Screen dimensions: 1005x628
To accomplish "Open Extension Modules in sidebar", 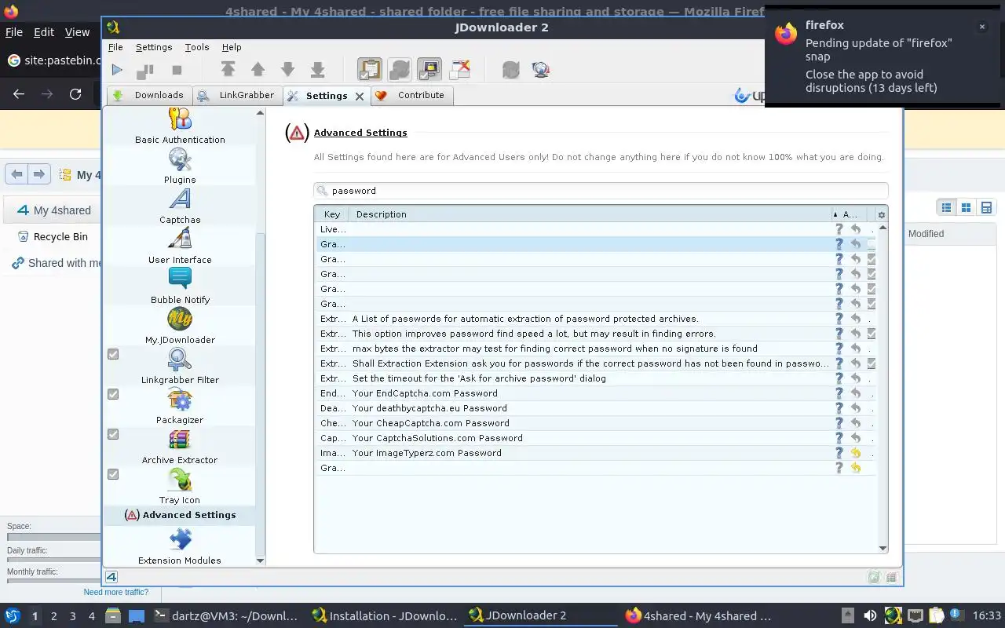I will 180,547.
